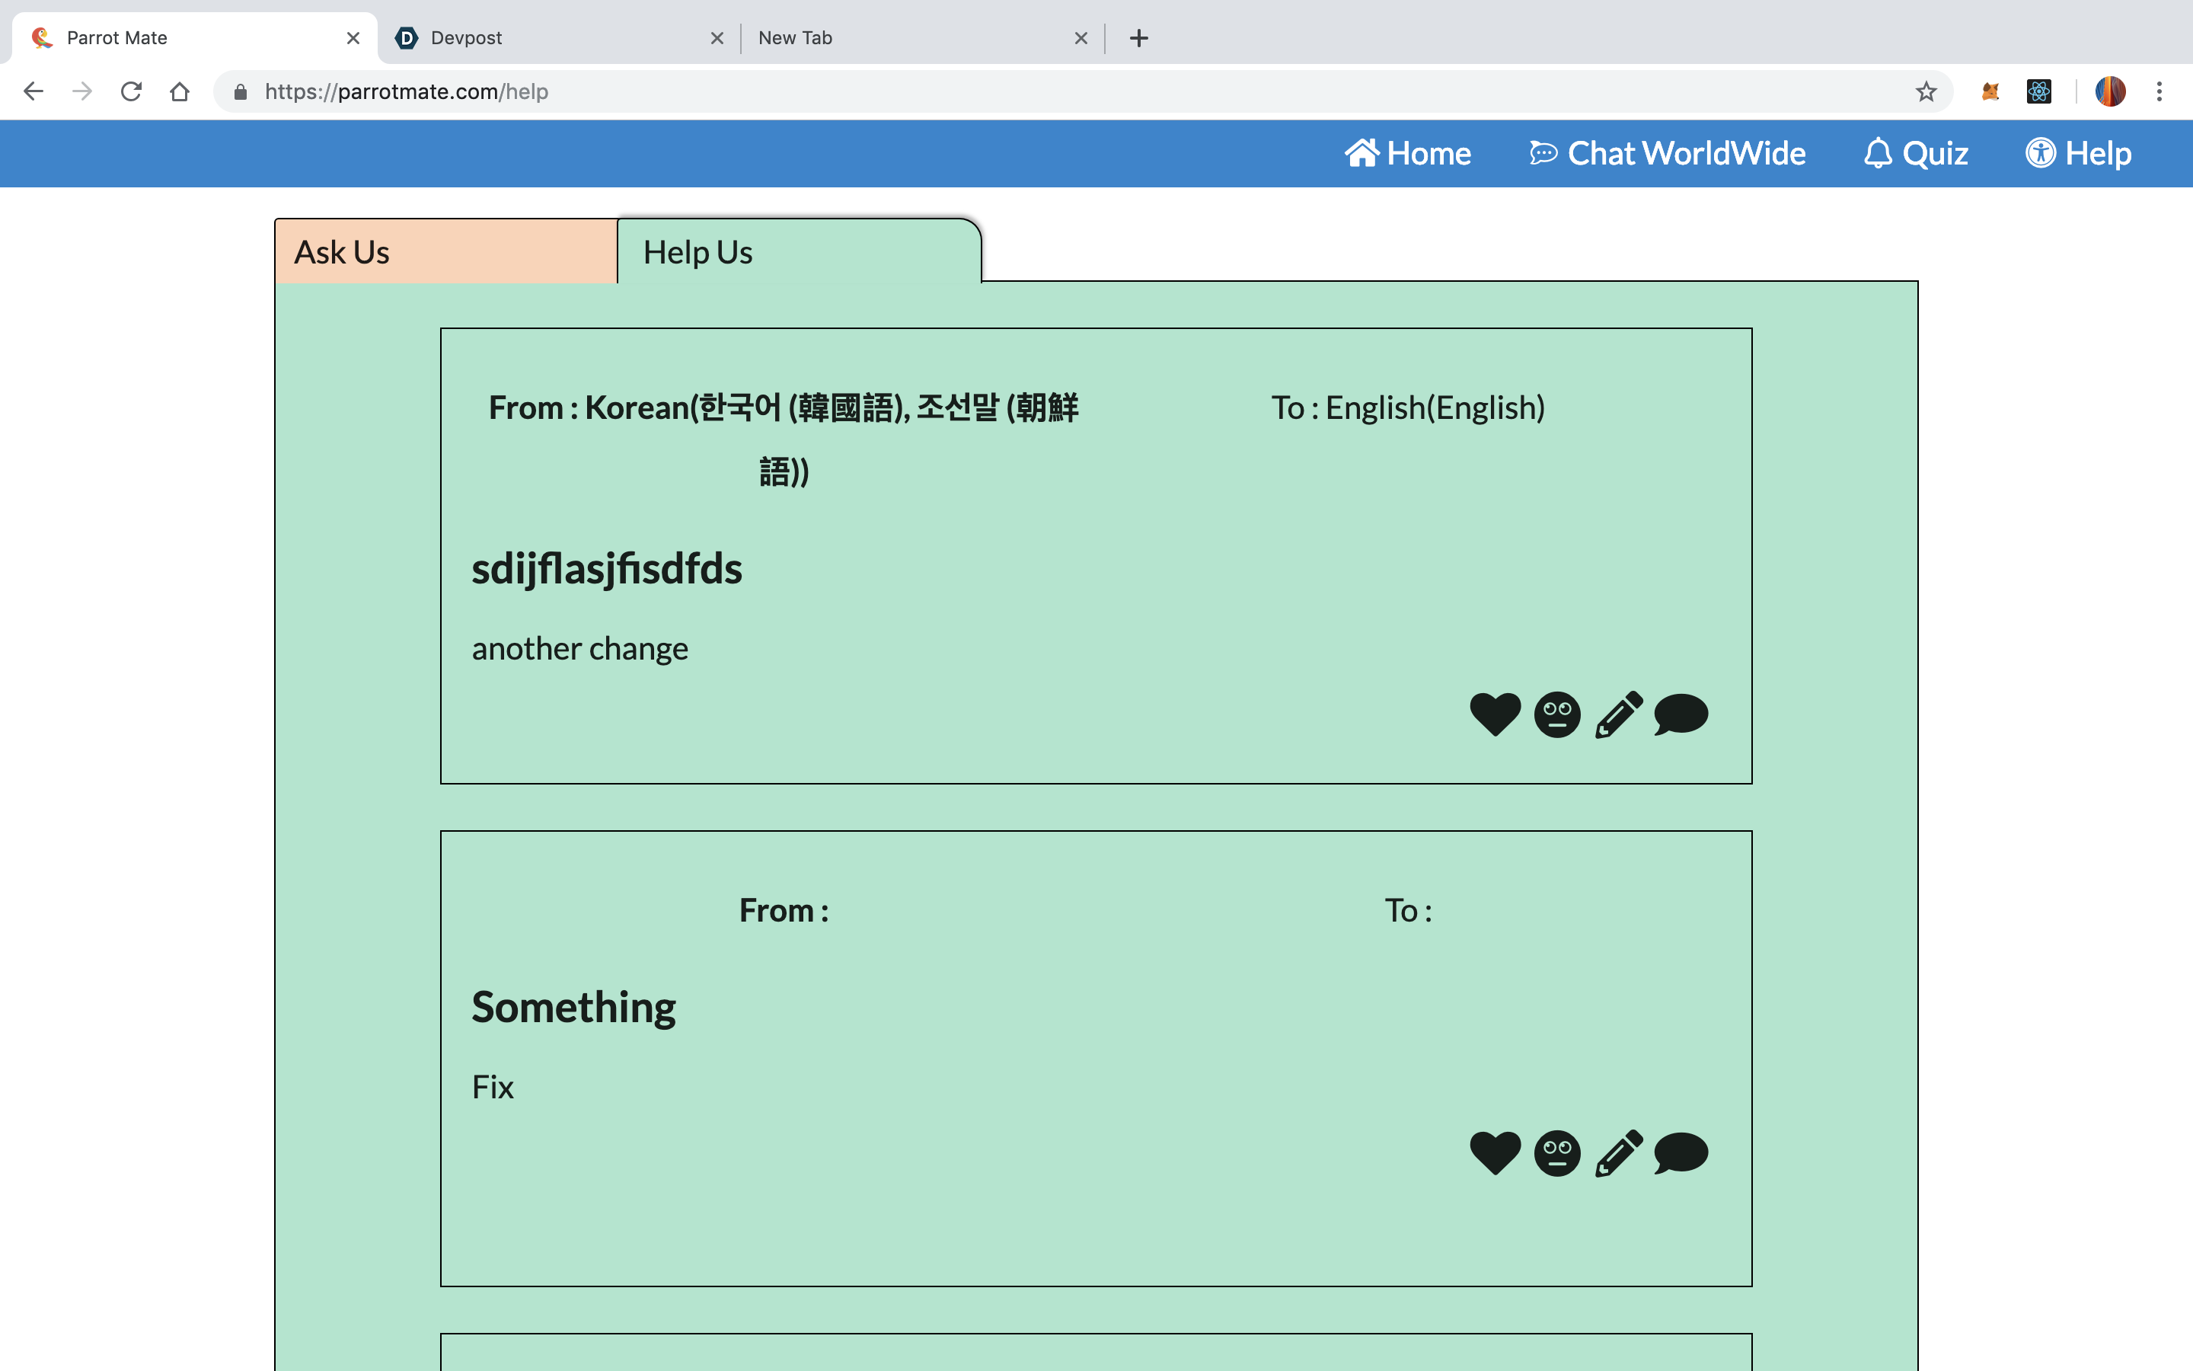This screenshot has width=2193, height=1371.
Task: Click the rolling-eyes face icon on Something post
Action: click(x=1557, y=1153)
